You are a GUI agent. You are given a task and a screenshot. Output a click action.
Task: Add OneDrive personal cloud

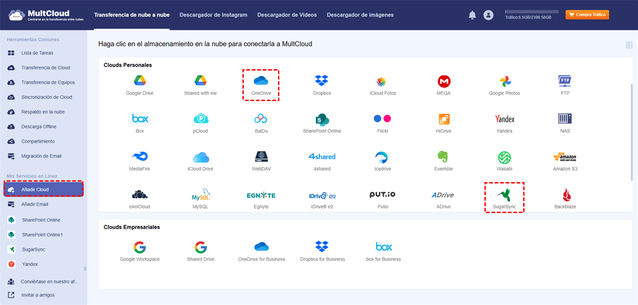point(261,81)
